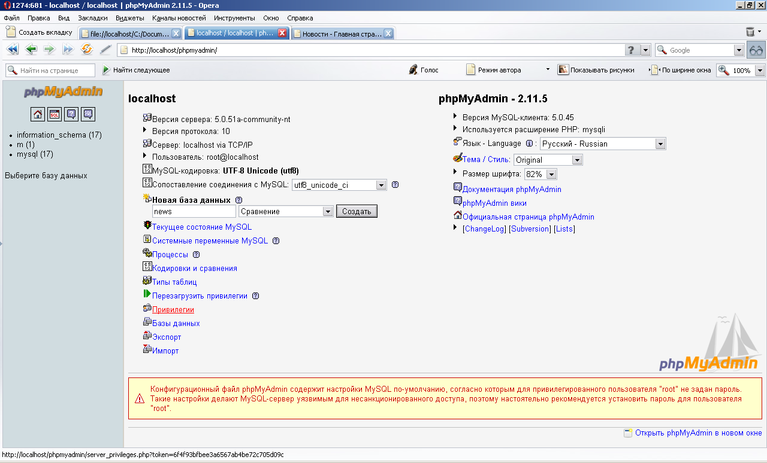The width and height of the screenshot is (767, 463).
Task: Open the 100% zoom level dropdown
Action: pyautogui.click(x=760, y=70)
